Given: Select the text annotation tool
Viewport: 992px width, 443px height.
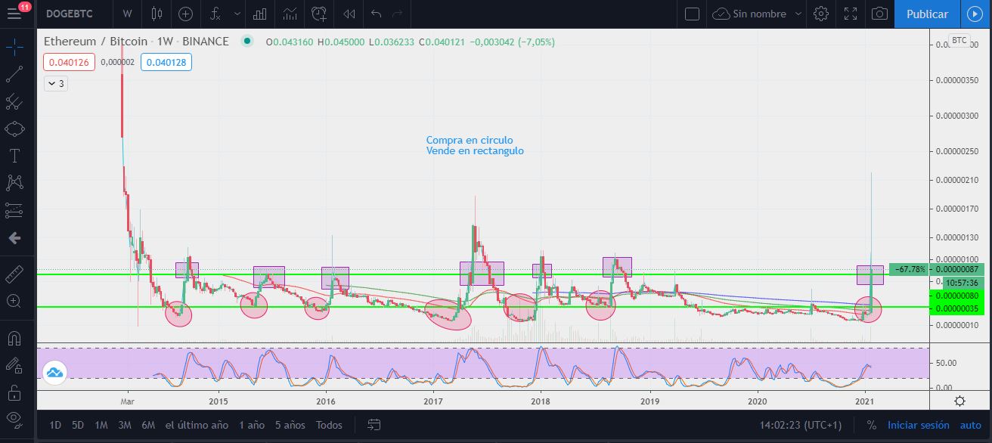Looking at the screenshot, I should tap(14, 156).
